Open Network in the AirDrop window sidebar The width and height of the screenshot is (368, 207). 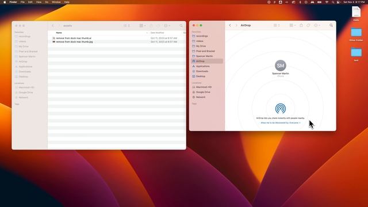tap(207, 97)
